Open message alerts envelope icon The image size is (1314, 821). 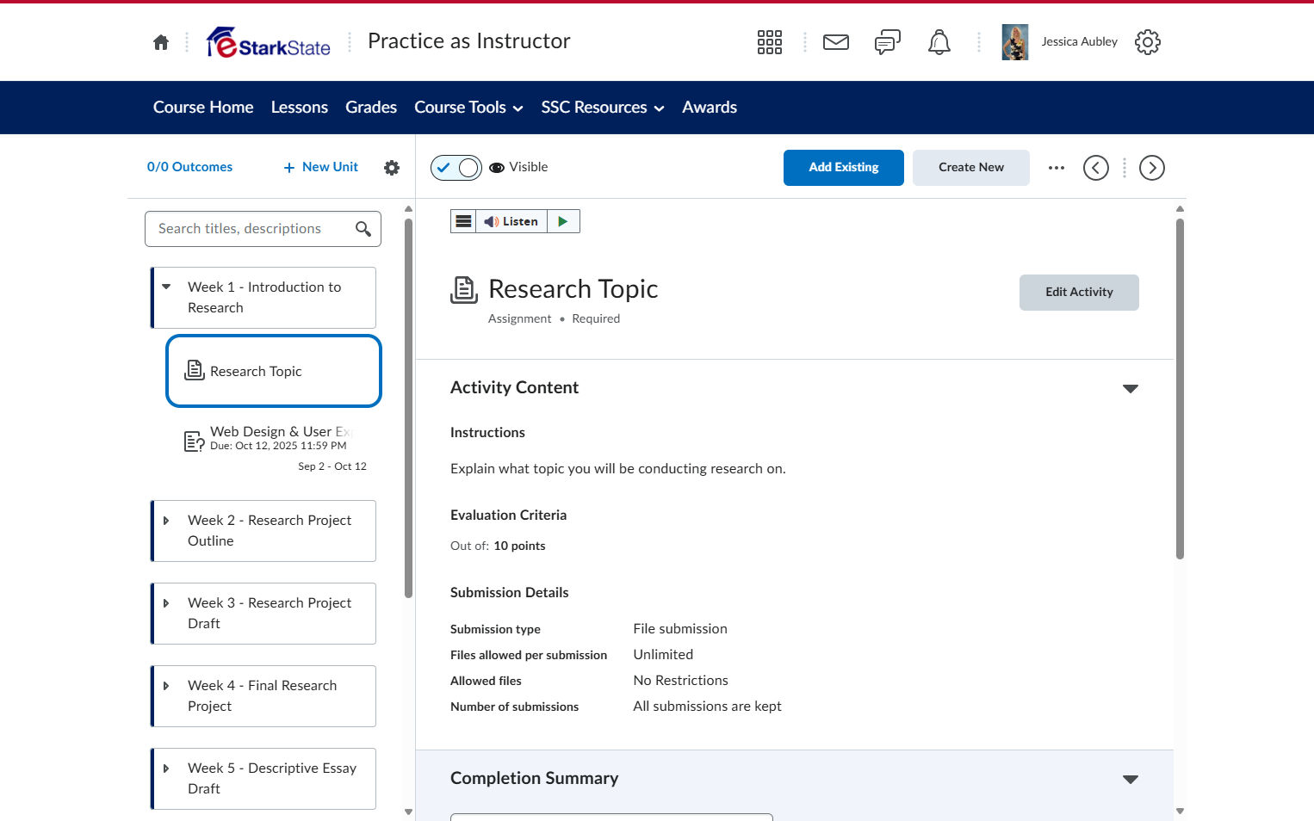tap(836, 42)
